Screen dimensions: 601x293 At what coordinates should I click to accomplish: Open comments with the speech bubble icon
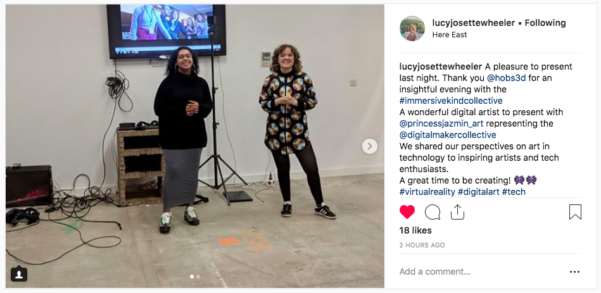point(433,212)
